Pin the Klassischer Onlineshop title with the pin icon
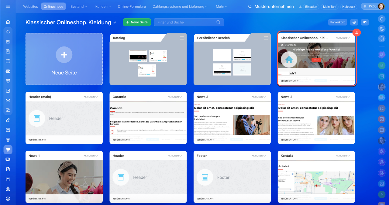The height and width of the screenshot is (205, 389). (115, 23)
